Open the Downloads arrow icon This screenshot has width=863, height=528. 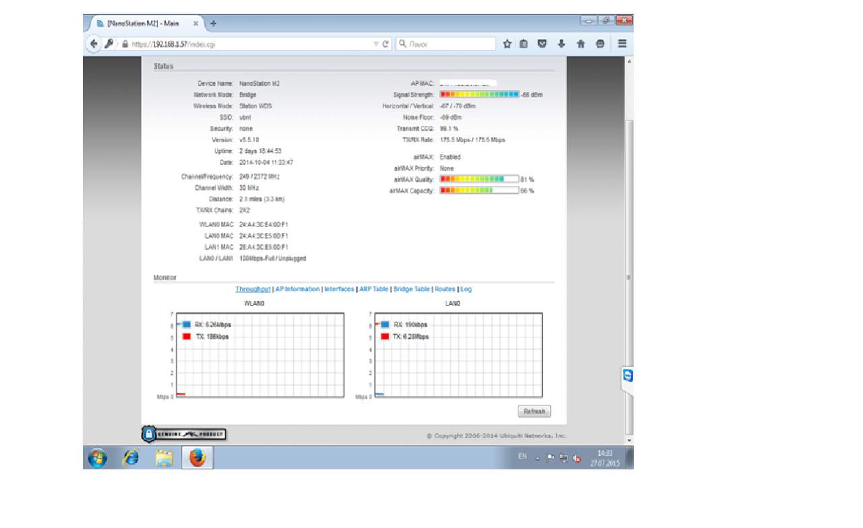click(x=561, y=44)
